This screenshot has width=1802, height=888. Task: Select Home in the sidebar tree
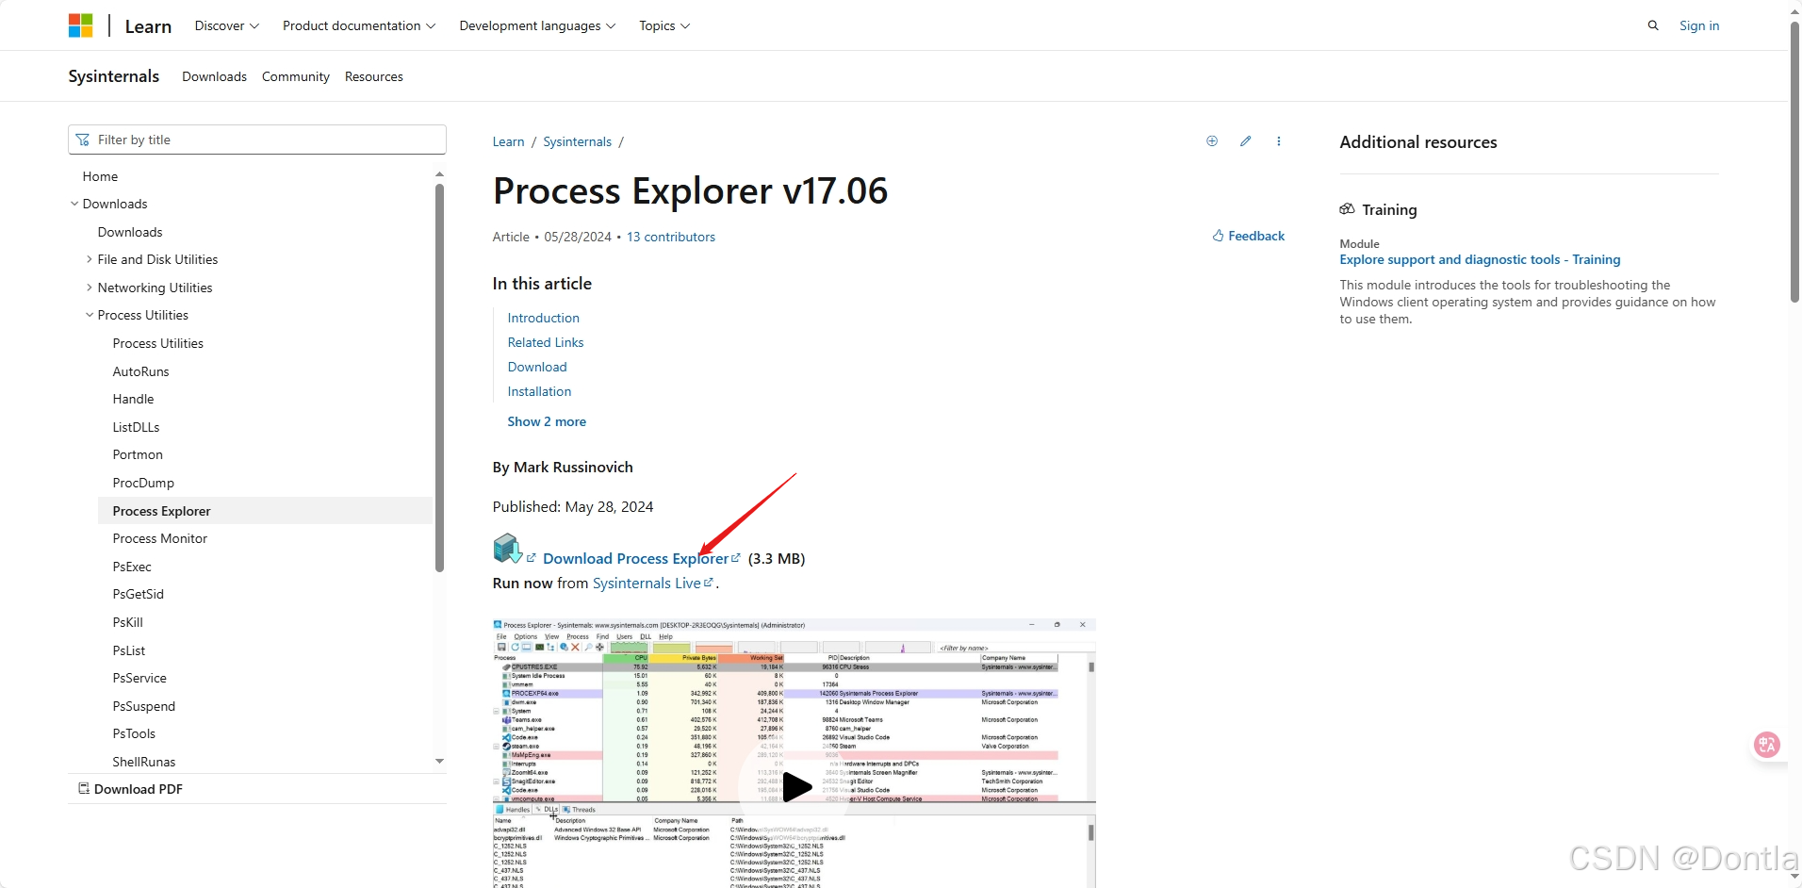point(100,176)
